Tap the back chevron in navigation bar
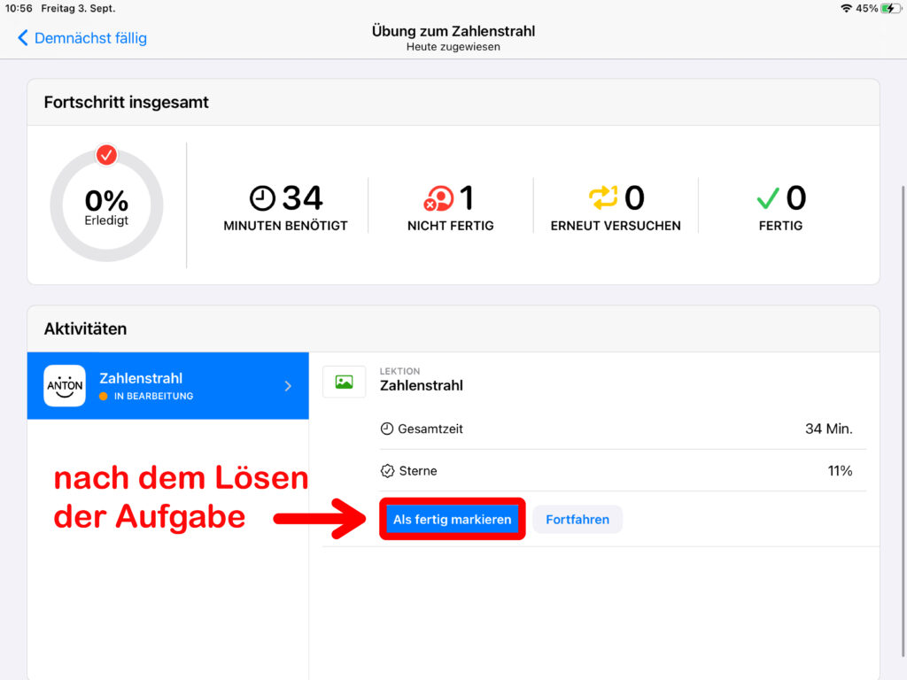 [23, 38]
